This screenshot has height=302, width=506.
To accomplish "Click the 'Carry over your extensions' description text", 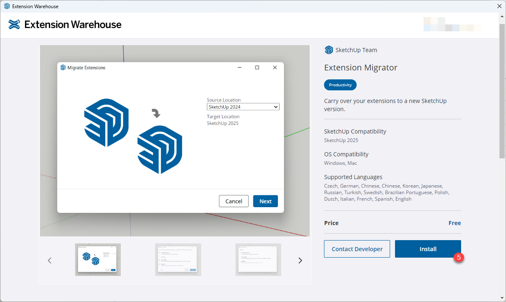I will (385, 105).
